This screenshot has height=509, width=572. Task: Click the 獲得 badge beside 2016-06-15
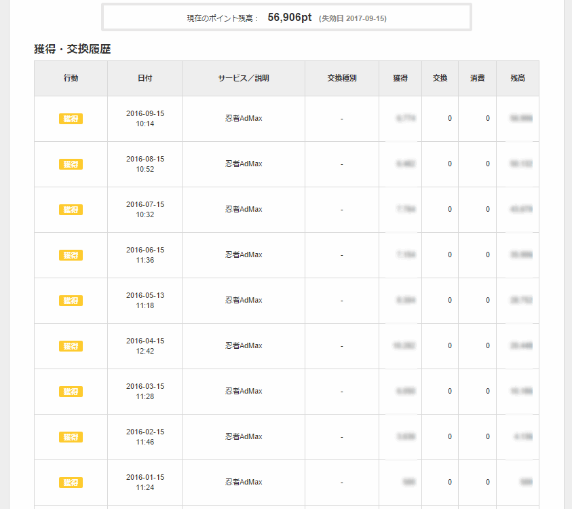(x=71, y=255)
